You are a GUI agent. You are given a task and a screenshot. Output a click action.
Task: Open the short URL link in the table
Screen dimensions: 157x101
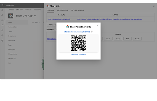59,19
